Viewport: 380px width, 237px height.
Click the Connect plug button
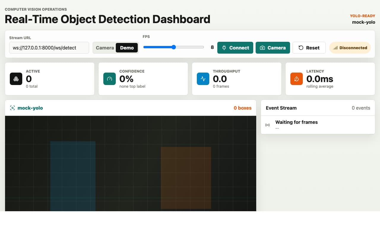point(235,48)
